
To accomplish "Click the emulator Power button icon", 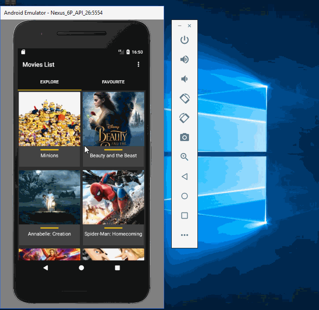I will tap(185, 40).
